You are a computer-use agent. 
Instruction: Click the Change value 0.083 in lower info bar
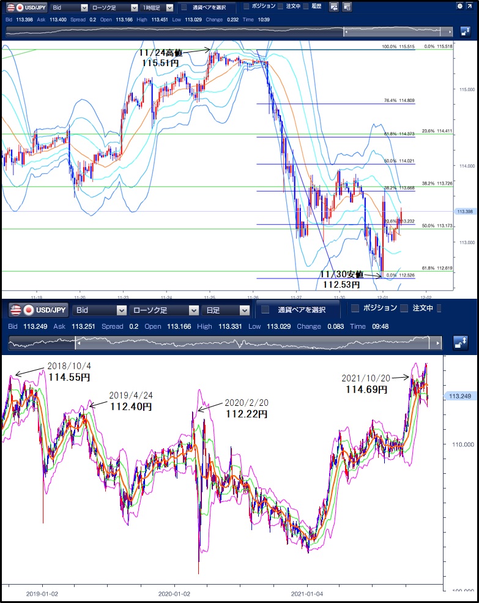(336, 326)
